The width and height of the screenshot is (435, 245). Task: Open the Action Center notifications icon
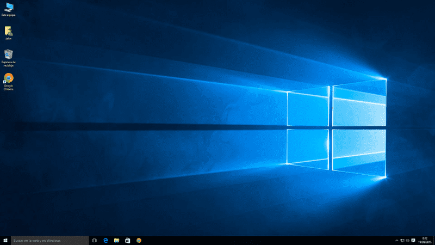tap(413, 241)
